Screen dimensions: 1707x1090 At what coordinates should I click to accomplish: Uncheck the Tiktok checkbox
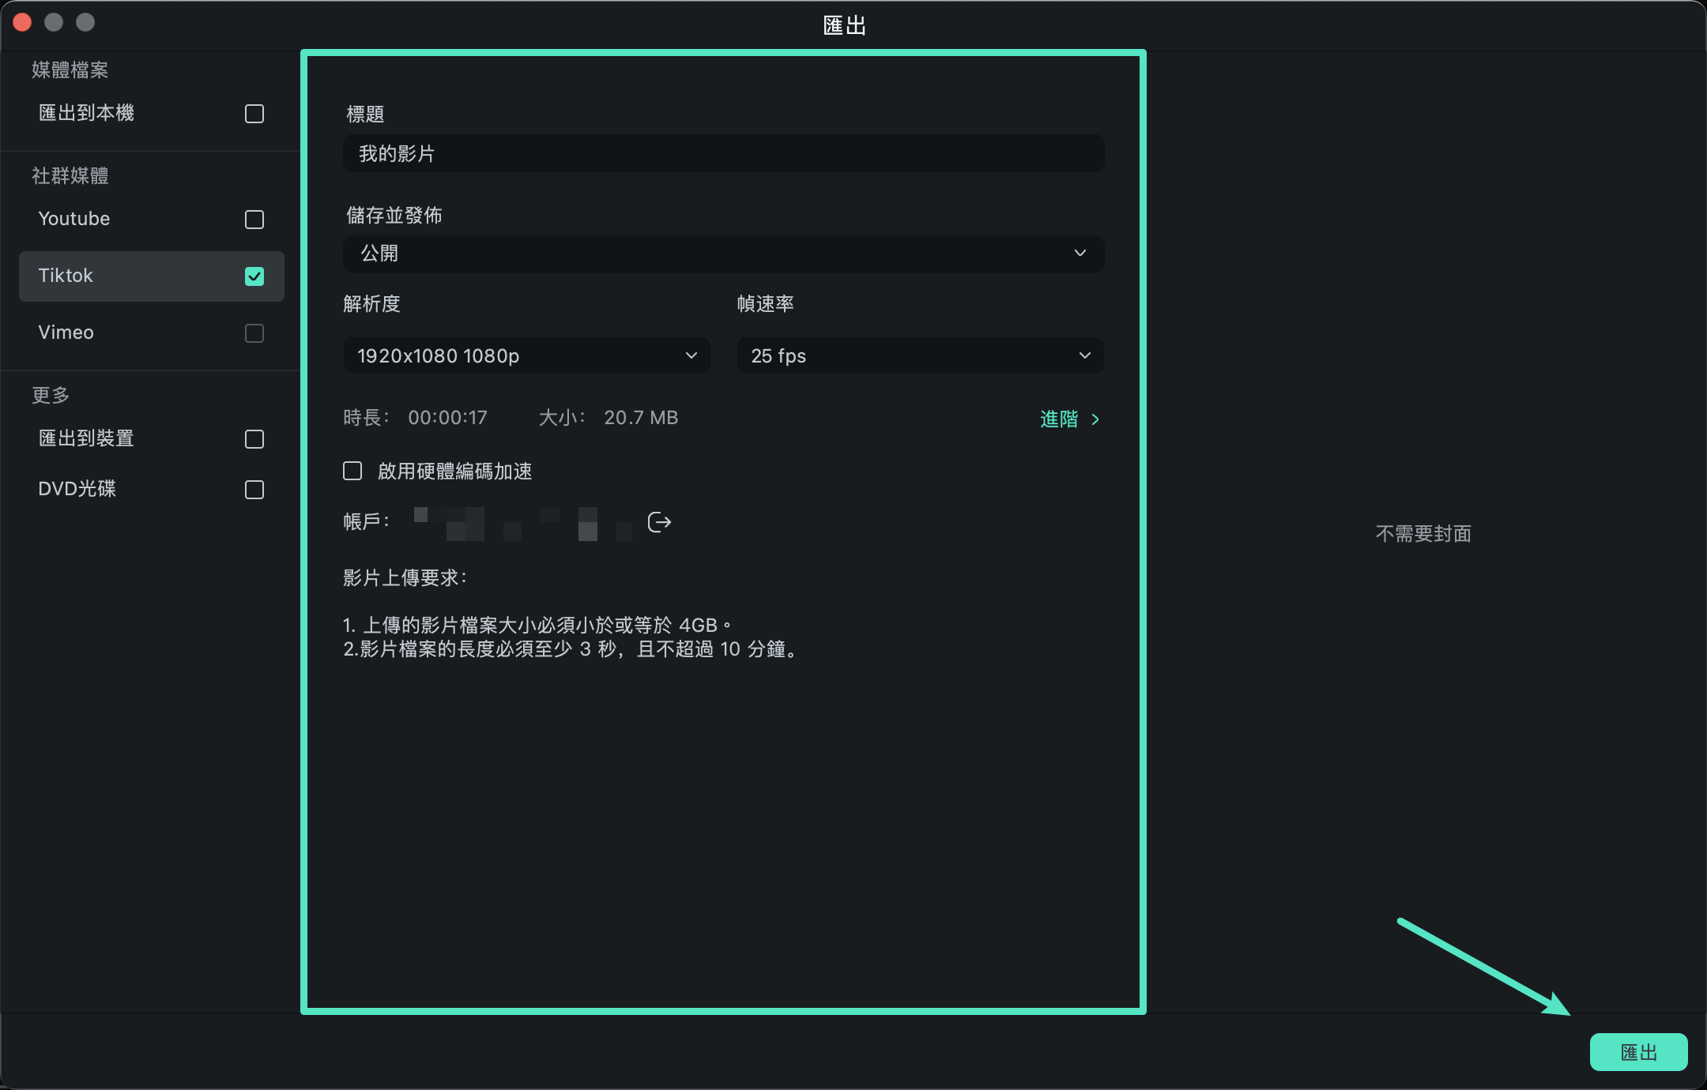[254, 276]
